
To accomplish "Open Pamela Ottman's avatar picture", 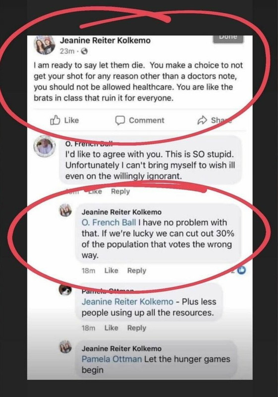I will [65, 289].
